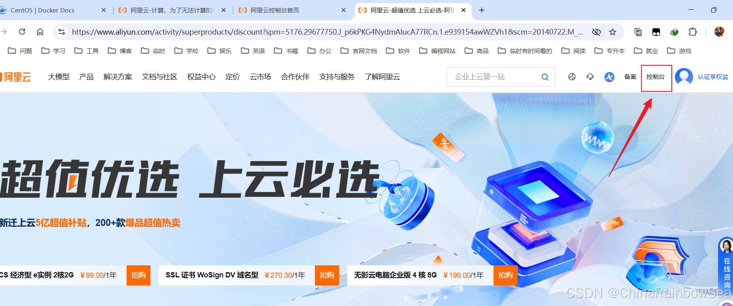The image size is (733, 306).
Task: Click the headset support icon
Action: pyautogui.click(x=590, y=76)
